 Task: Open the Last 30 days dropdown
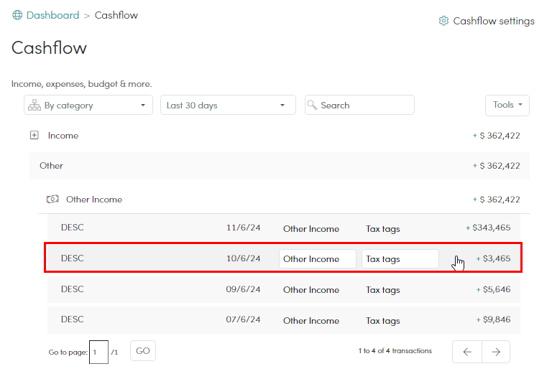228,105
